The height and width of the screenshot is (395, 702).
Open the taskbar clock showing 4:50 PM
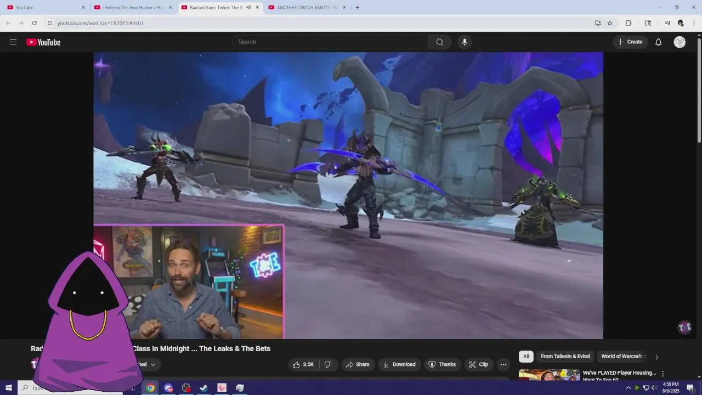tap(671, 387)
